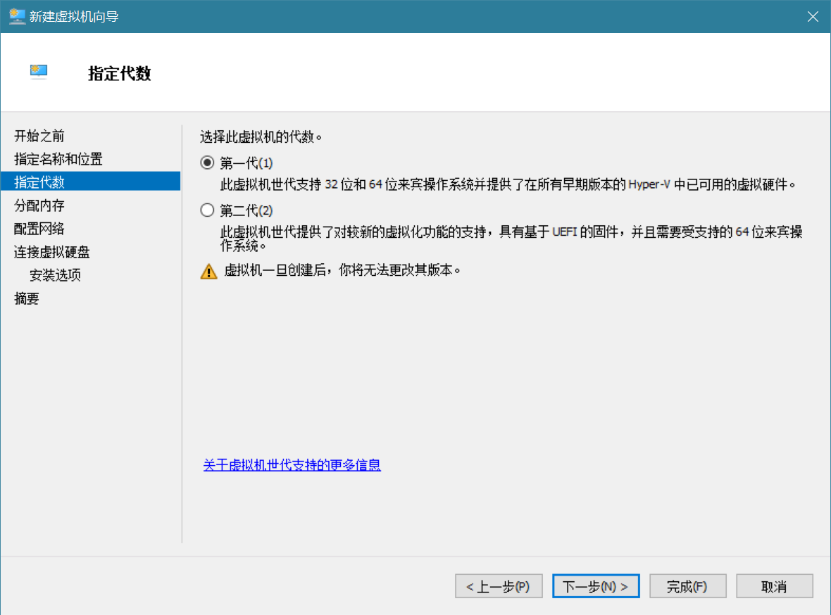Click the virtual machine icon beside 指定代数
The image size is (831, 615).
click(x=39, y=72)
